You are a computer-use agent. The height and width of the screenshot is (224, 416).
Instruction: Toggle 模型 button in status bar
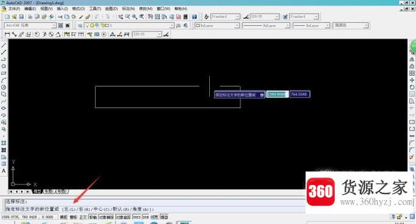(x=164, y=217)
